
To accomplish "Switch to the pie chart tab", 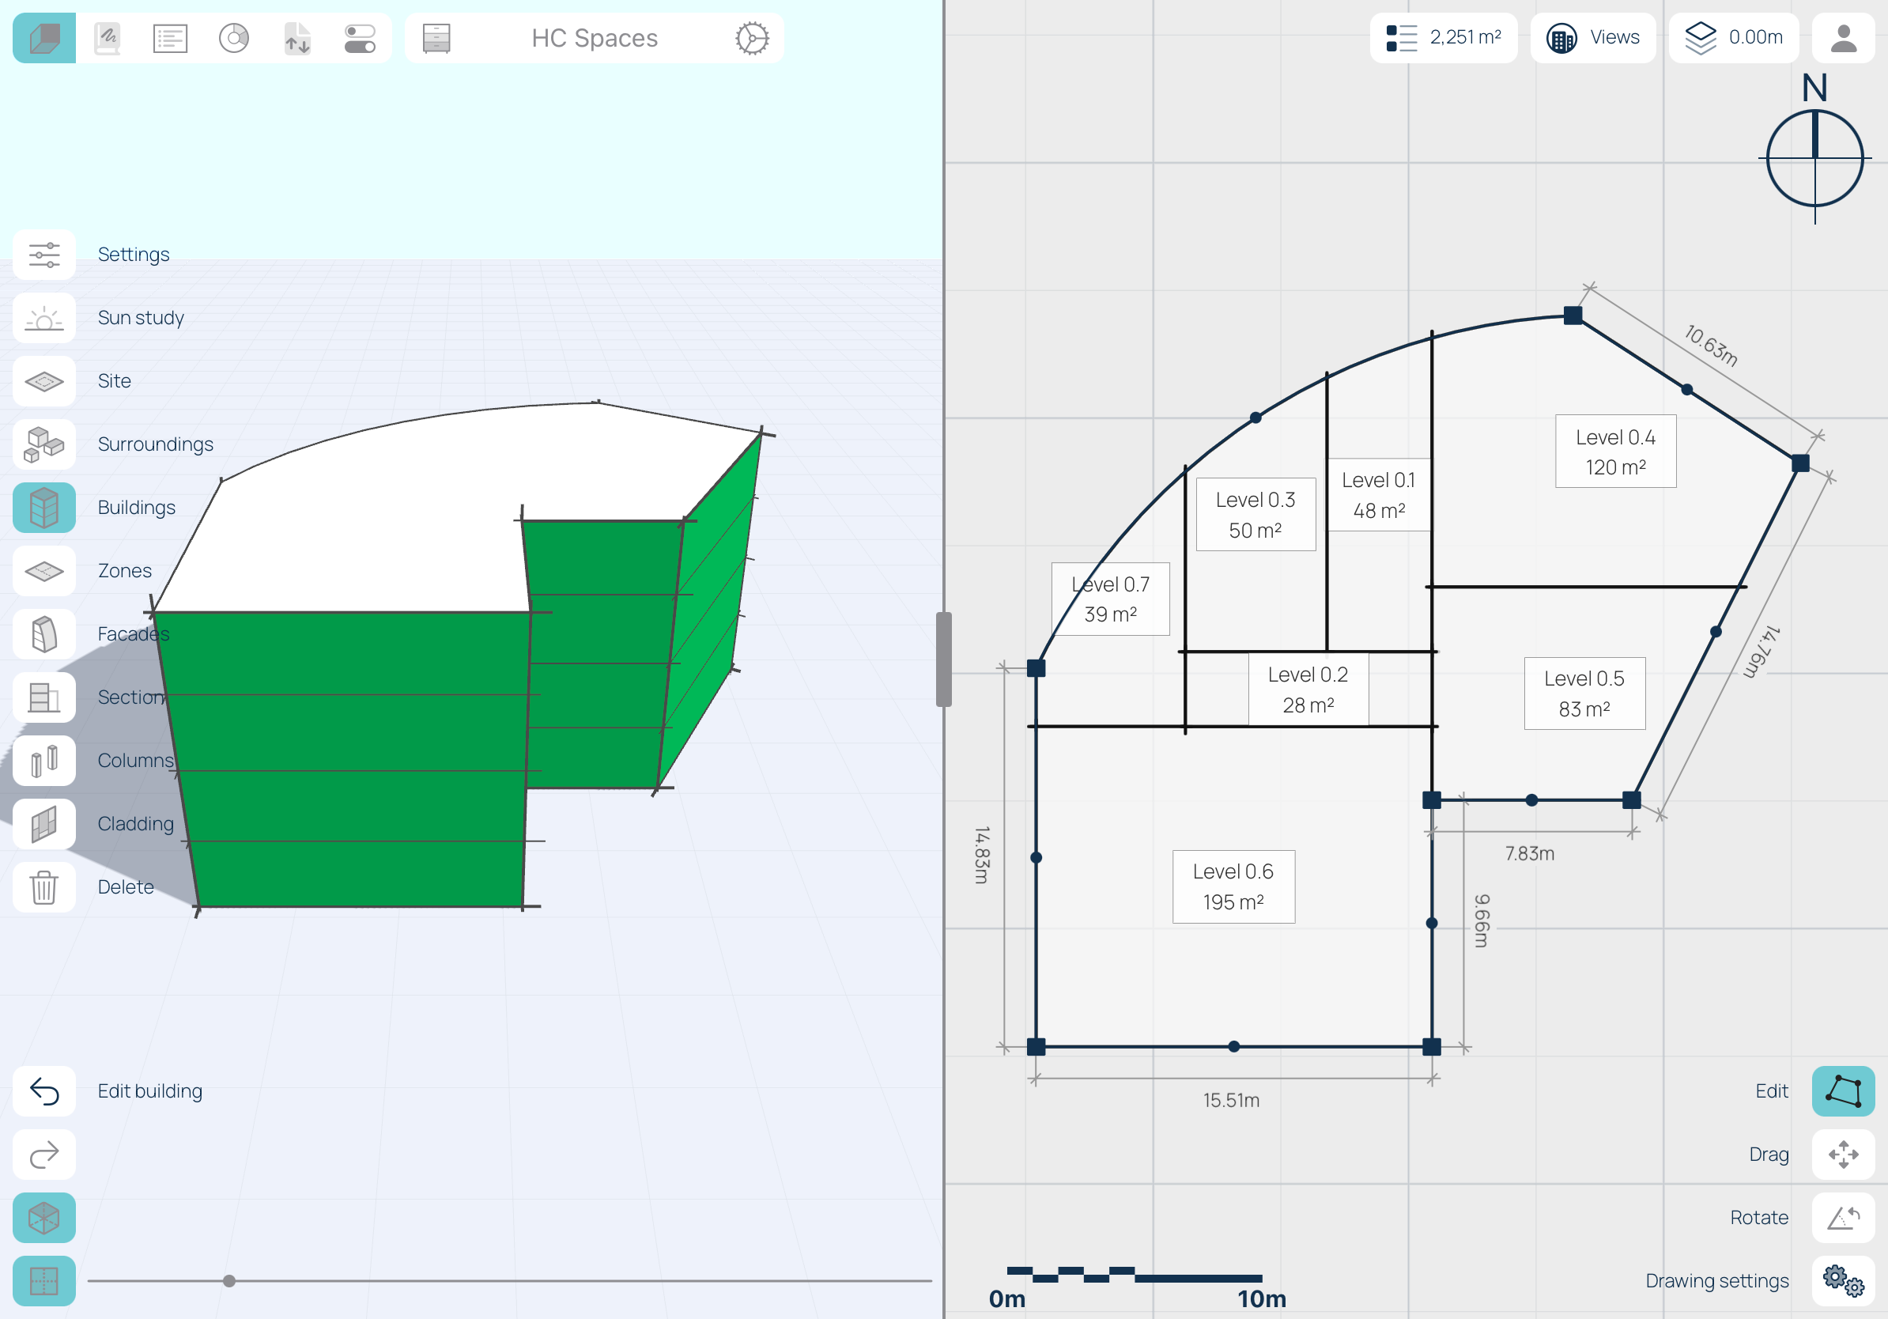I will coord(233,39).
